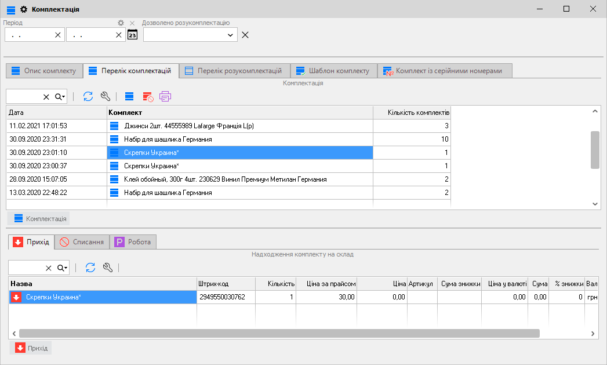Click the wrench icon in the lower toolbar

[107, 268]
